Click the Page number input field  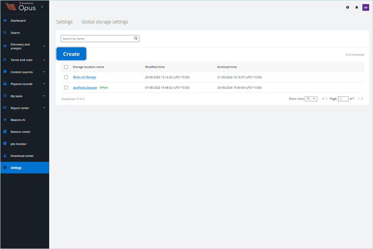(x=343, y=99)
